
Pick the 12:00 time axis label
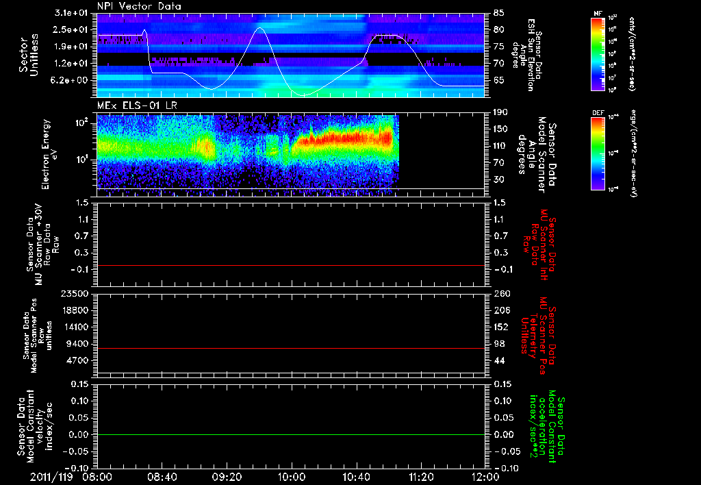pos(485,477)
